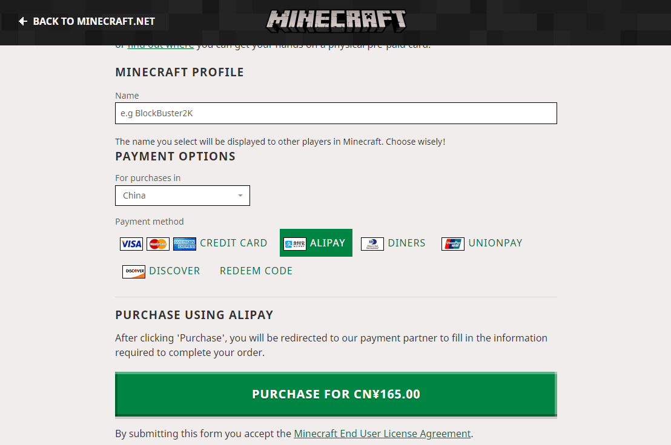Viewport: 671px width, 445px height.
Task: Switch to Discover payment method
Action: (174, 271)
